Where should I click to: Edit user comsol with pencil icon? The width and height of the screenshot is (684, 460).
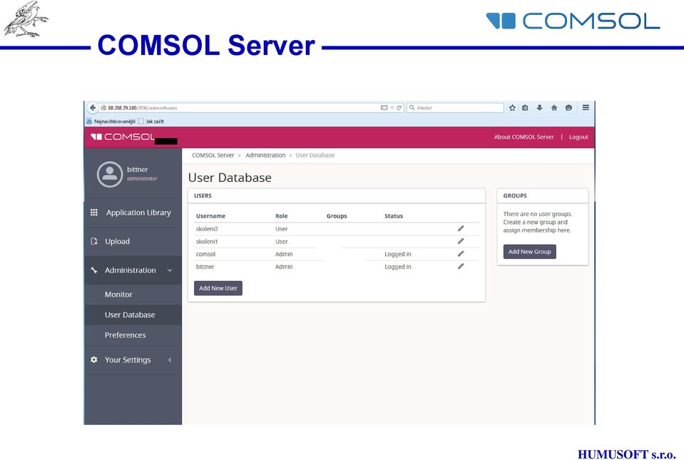point(461,254)
